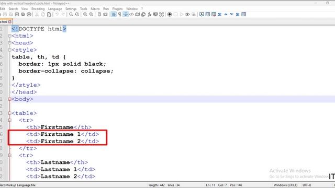Click Windows (CR LF) in status bar
Screen dimensions: 335x188
[285, 185]
